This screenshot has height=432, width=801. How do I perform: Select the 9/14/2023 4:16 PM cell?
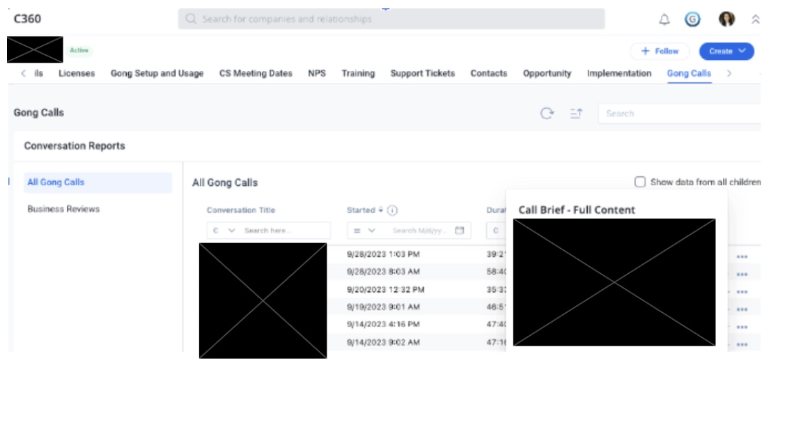[x=383, y=324]
